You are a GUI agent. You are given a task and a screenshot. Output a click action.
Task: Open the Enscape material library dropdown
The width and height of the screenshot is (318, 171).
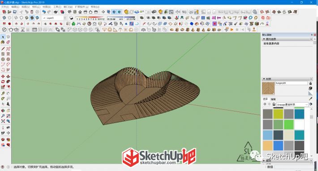[x=292, y=104]
